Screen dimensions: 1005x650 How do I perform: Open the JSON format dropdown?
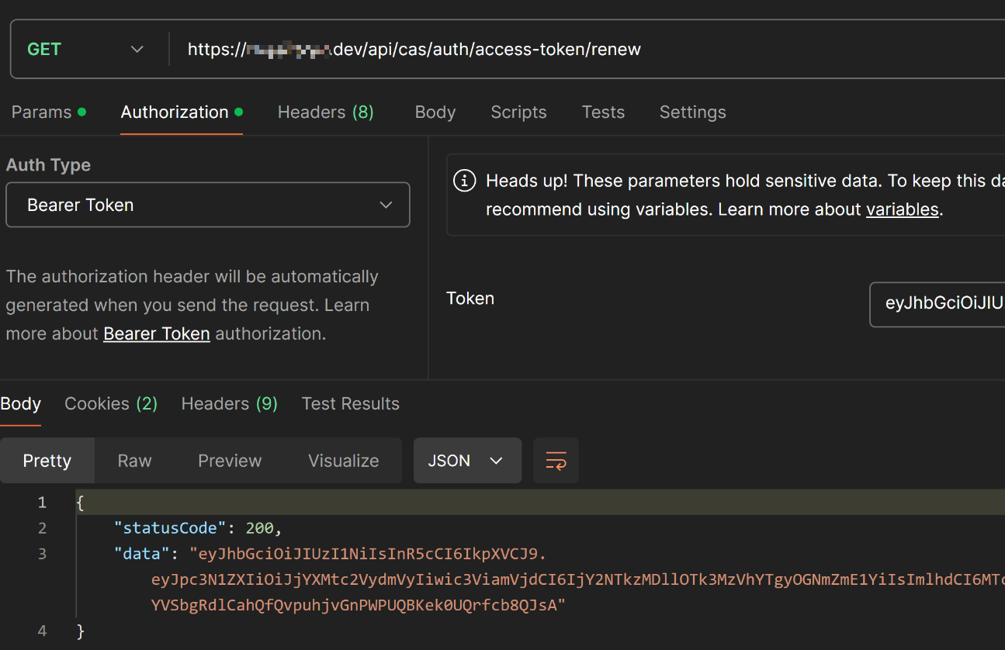tap(467, 461)
